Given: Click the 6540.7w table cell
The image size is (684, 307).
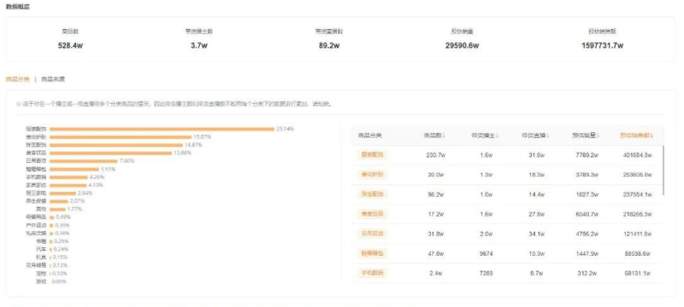Looking at the screenshot, I should 587,214.
